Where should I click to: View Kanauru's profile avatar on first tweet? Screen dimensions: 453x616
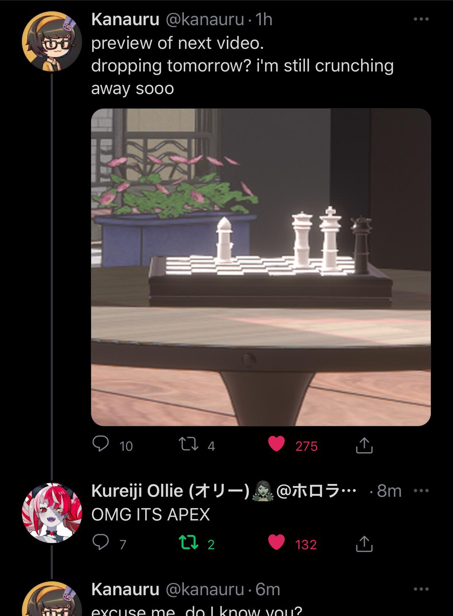[x=52, y=42]
